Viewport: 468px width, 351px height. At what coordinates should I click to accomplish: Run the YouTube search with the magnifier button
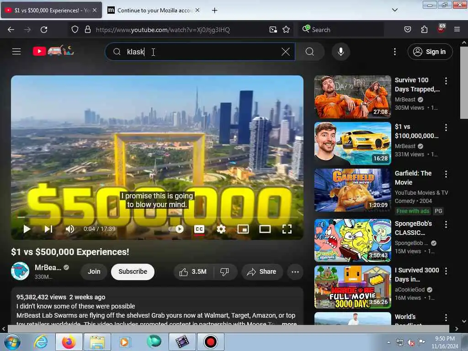click(310, 52)
